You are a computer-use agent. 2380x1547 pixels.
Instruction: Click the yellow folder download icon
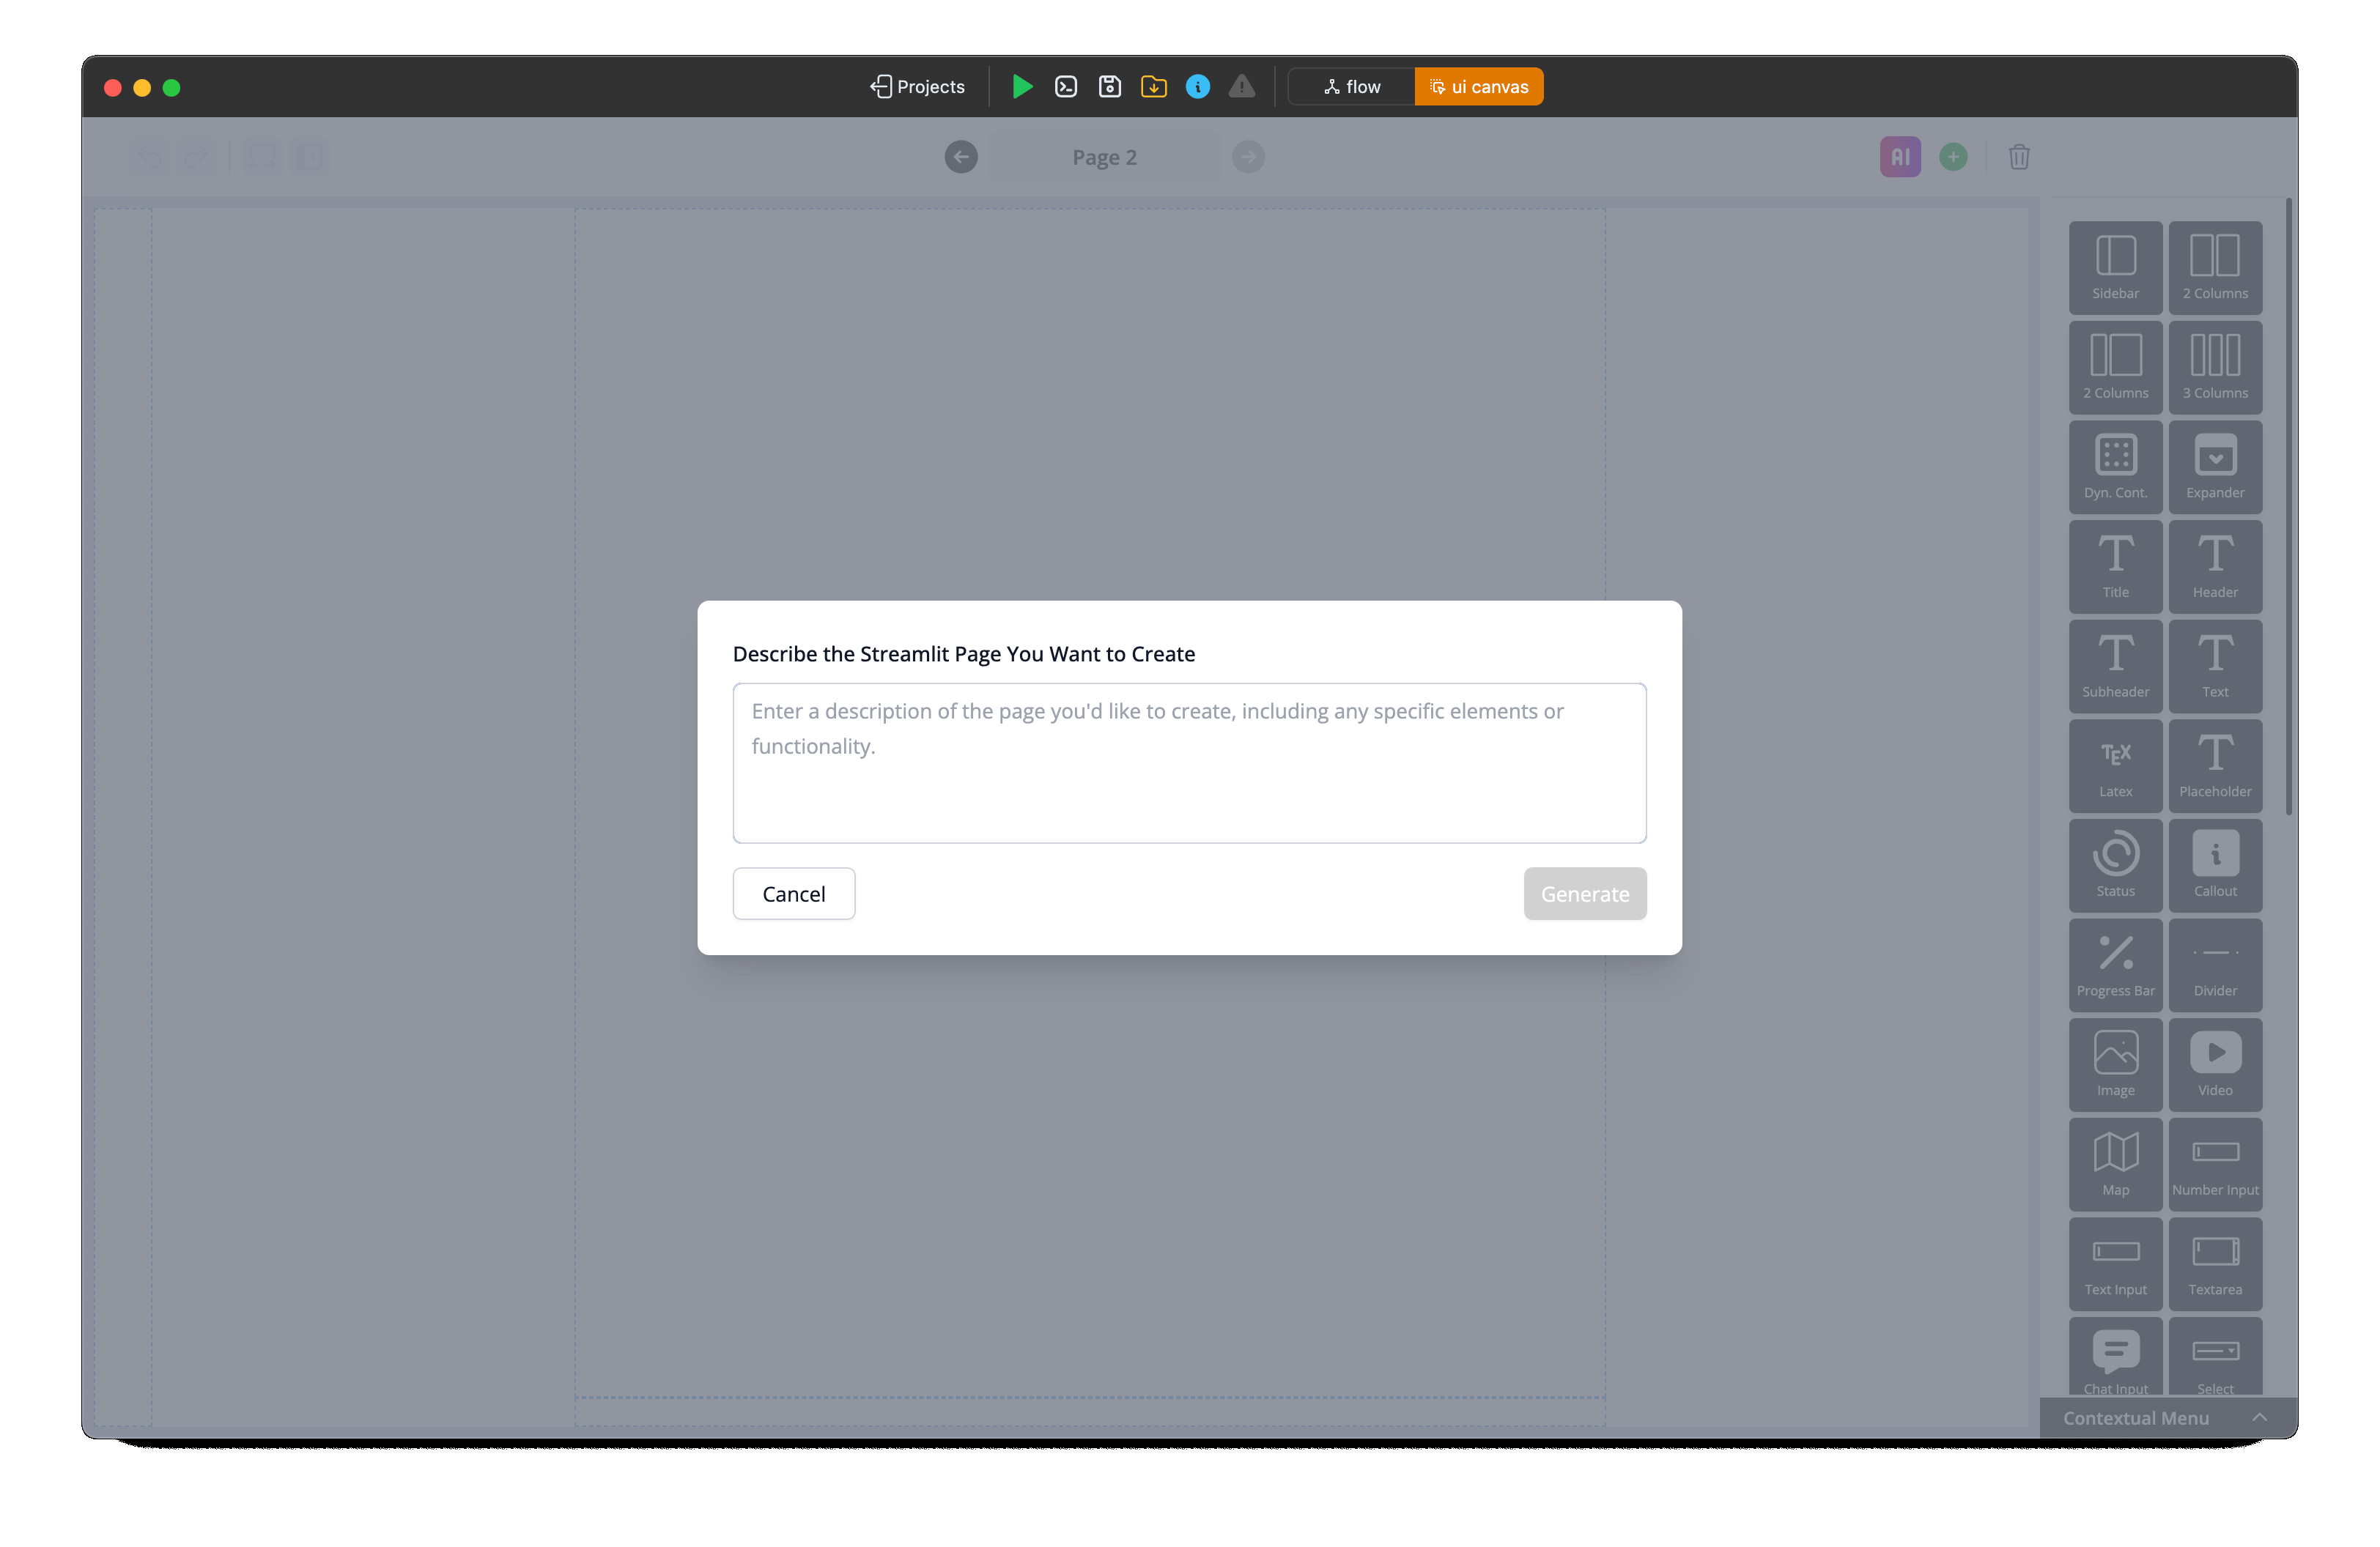point(1153,87)
